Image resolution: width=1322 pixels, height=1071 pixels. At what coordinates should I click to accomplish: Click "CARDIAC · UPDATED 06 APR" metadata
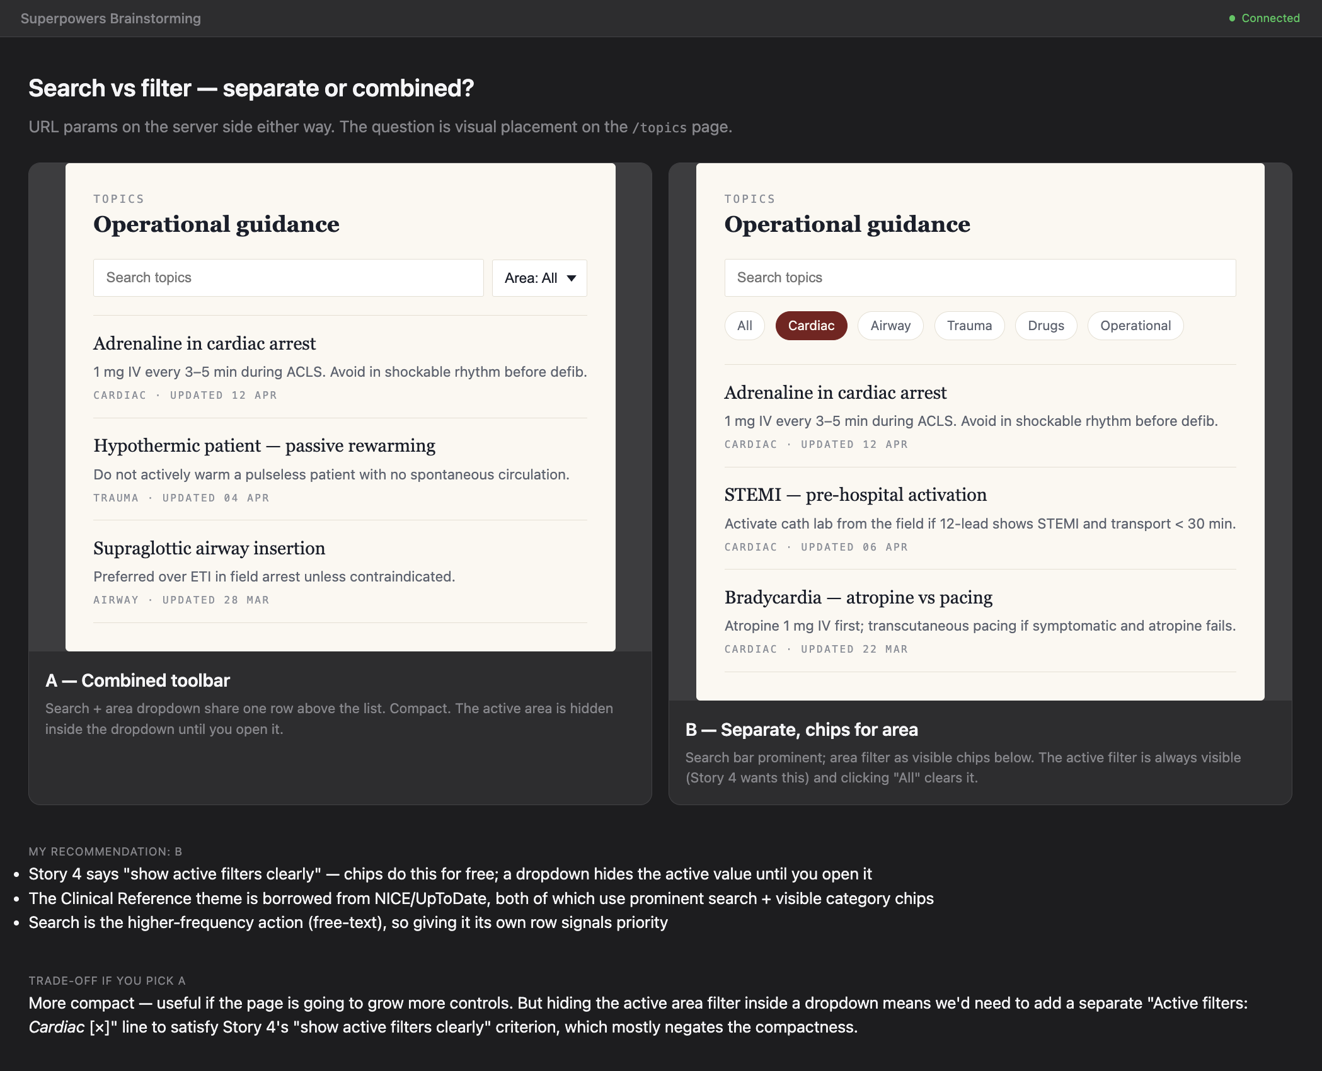pos(817,547)
